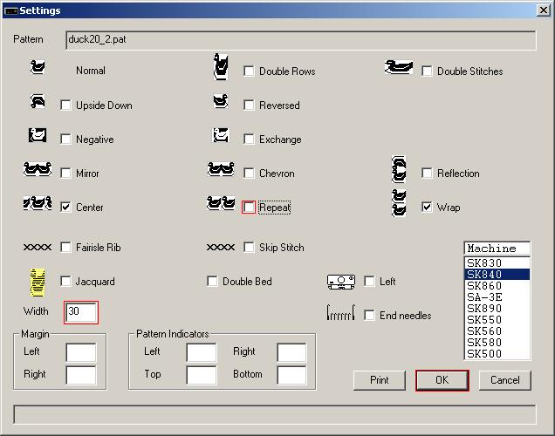
Task: Click the Normal duck pattern icon
Action: 38,67
